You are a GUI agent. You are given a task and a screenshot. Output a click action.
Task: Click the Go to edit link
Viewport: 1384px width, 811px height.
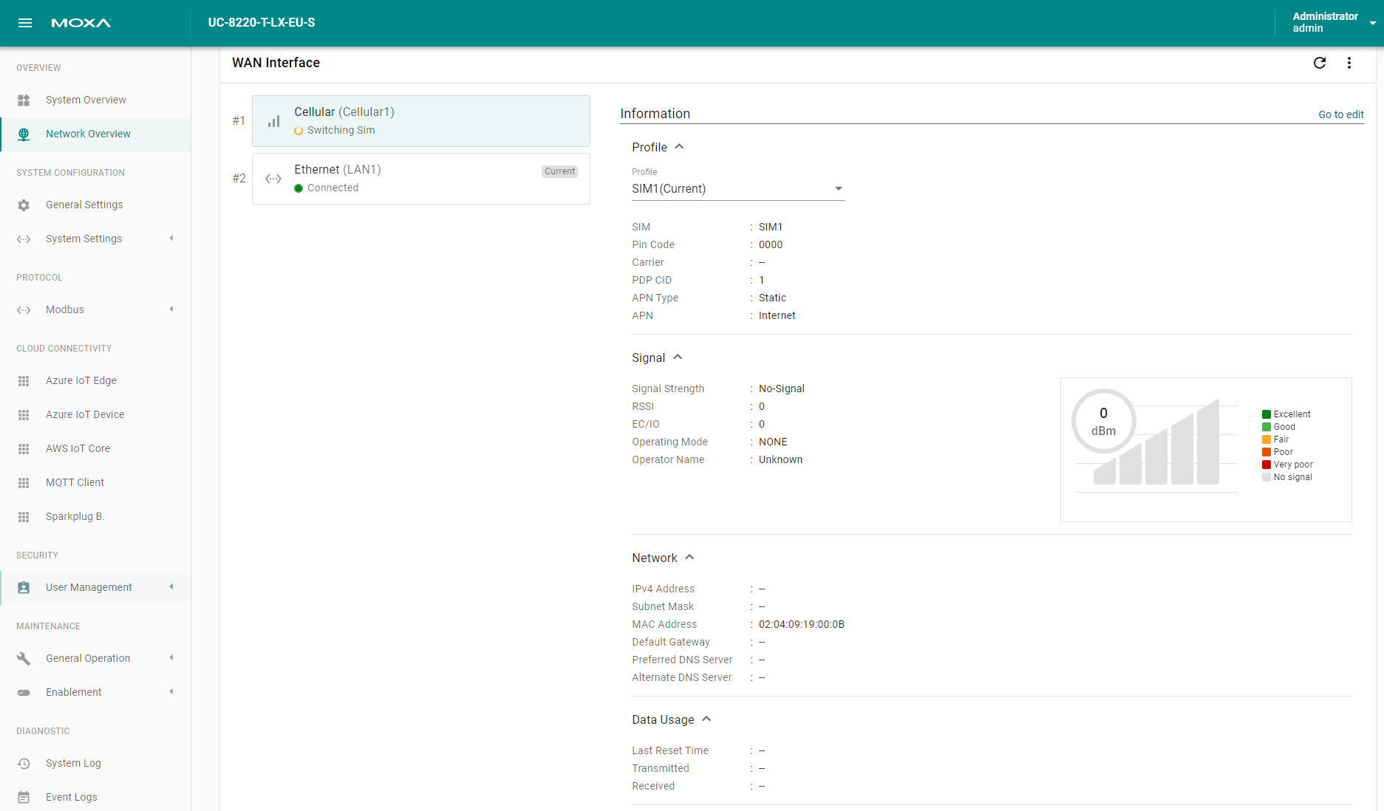1341,114
